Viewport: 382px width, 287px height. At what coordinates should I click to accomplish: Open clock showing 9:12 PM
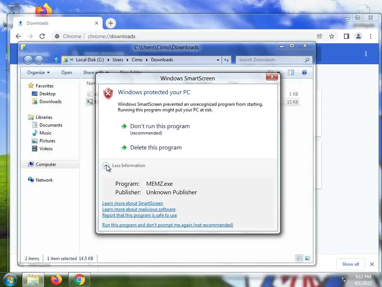(x=363, y=280)
